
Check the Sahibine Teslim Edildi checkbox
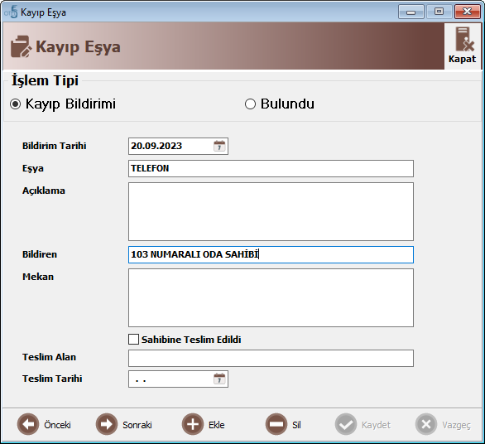pos(133,340)
